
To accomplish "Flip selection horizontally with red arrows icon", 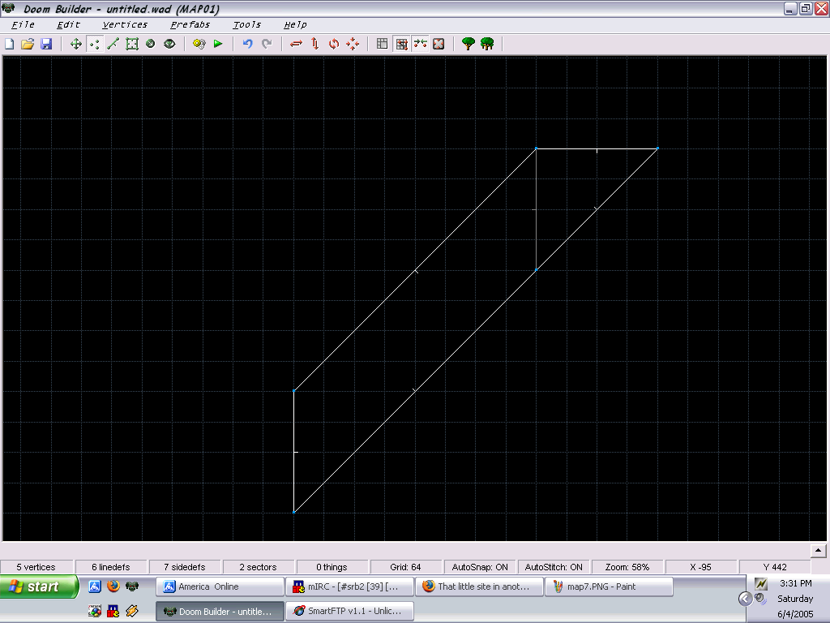I will [296, 44].
